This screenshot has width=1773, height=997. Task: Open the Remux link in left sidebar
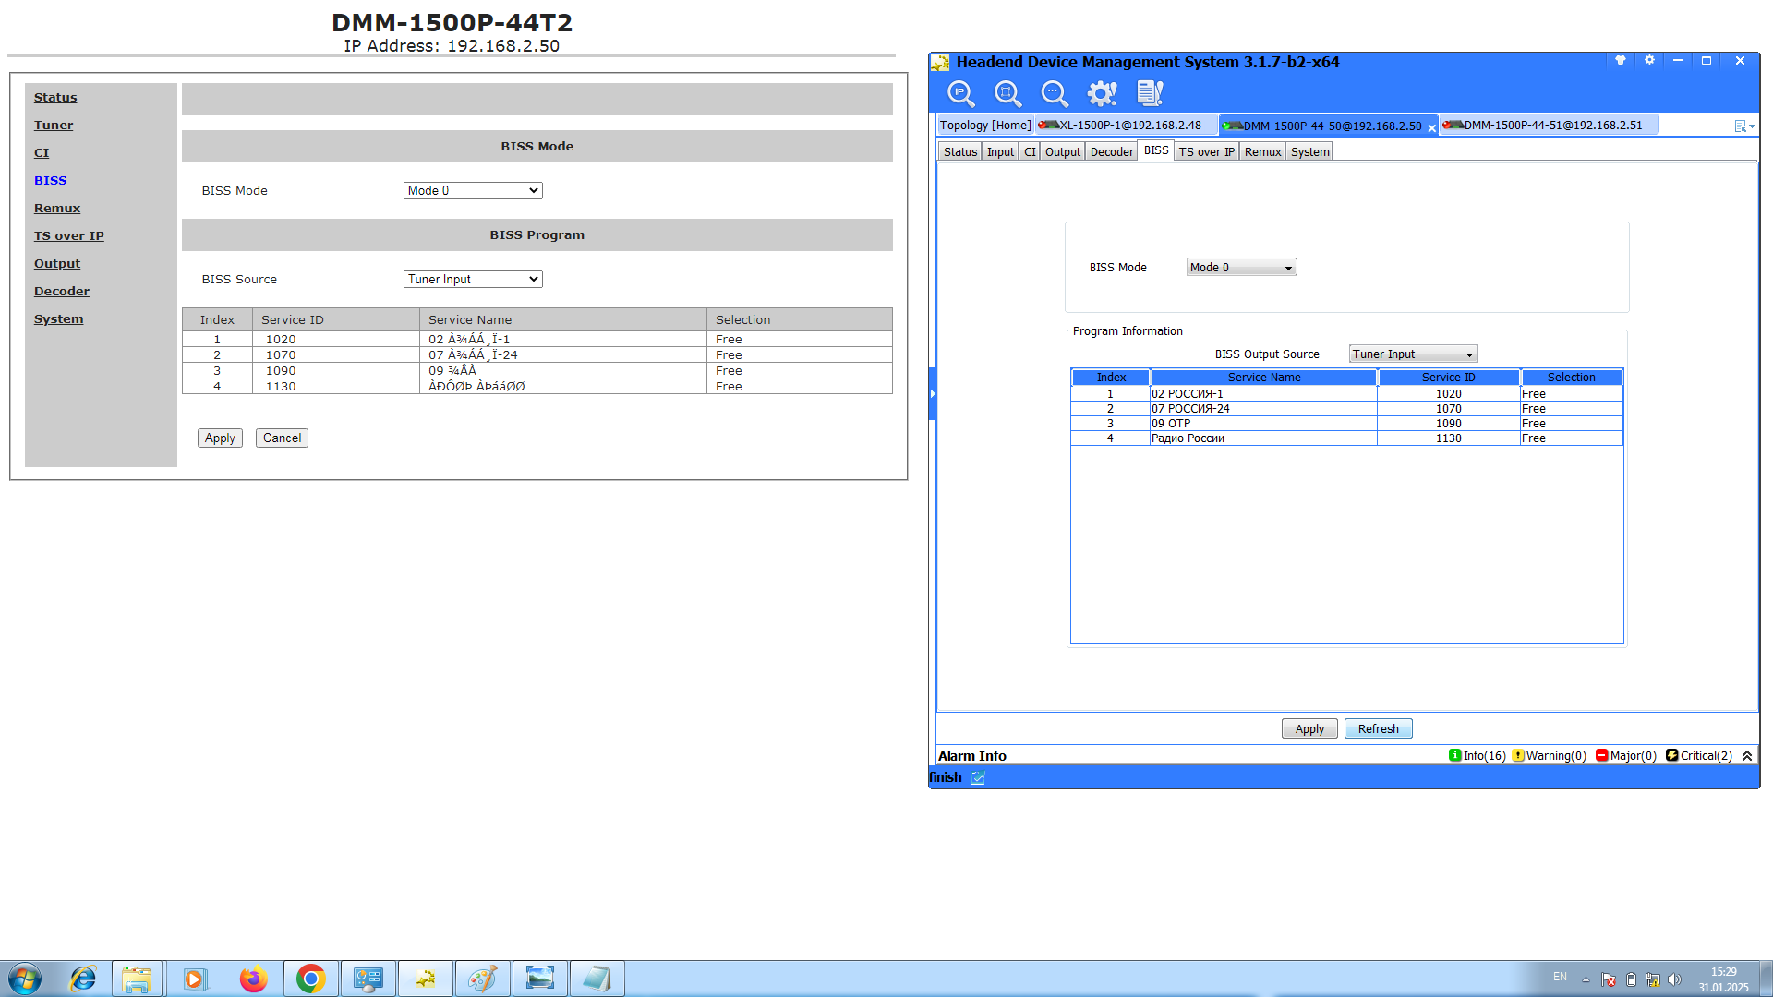[57, 209]
